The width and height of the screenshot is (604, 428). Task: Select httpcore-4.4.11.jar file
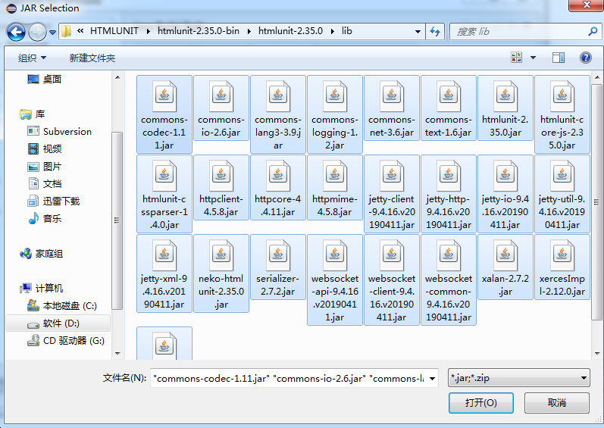[278, 188]
